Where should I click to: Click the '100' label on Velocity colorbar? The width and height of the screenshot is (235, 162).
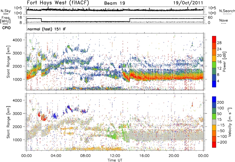(220, 108)
